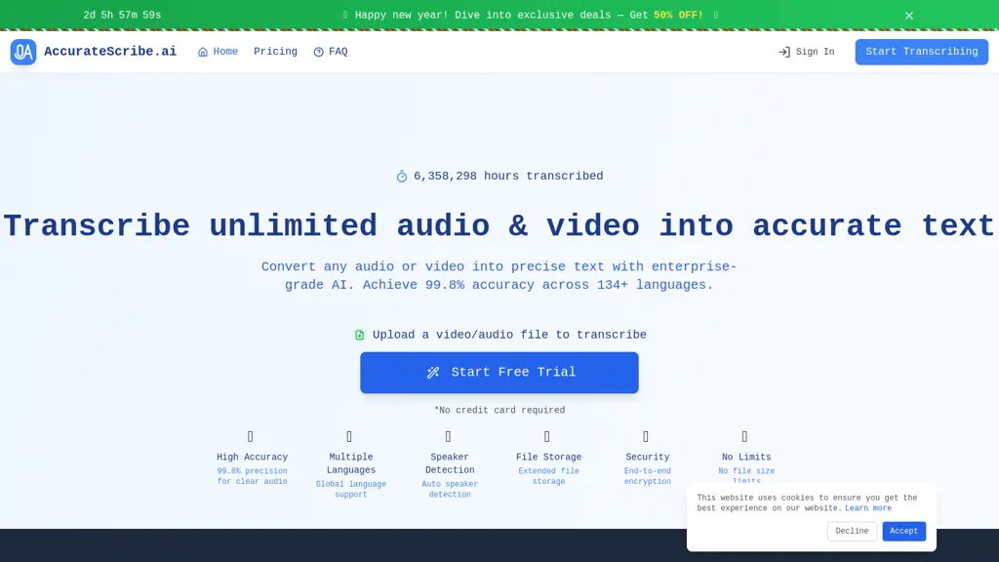The width and height of the screenshot is (999, 562).
Task: Click Upload a video/audio file to transcribe
Action: [x=509, y=335]
